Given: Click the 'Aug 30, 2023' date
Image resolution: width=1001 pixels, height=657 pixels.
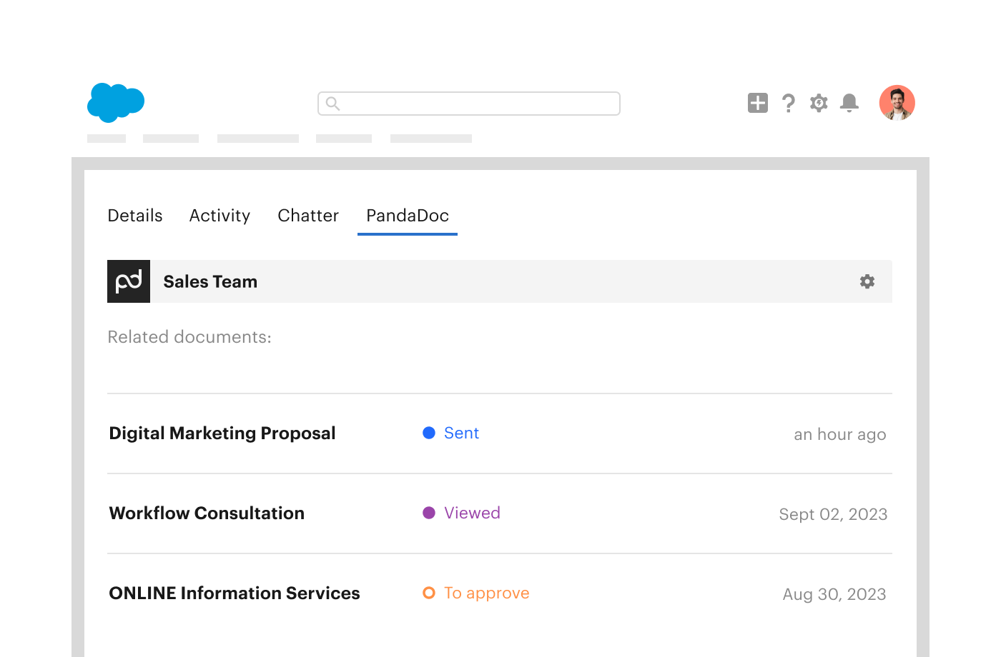Looking at the screenshot, I should [834, 594].
